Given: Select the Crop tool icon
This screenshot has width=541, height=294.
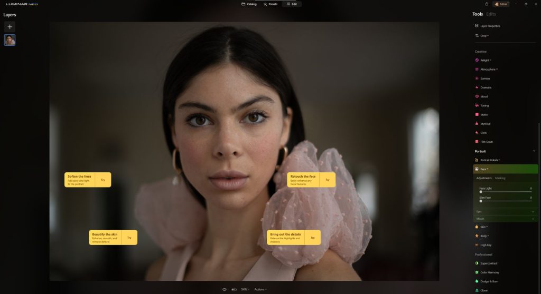Looking at the screenshot, I should coord(477,35).
